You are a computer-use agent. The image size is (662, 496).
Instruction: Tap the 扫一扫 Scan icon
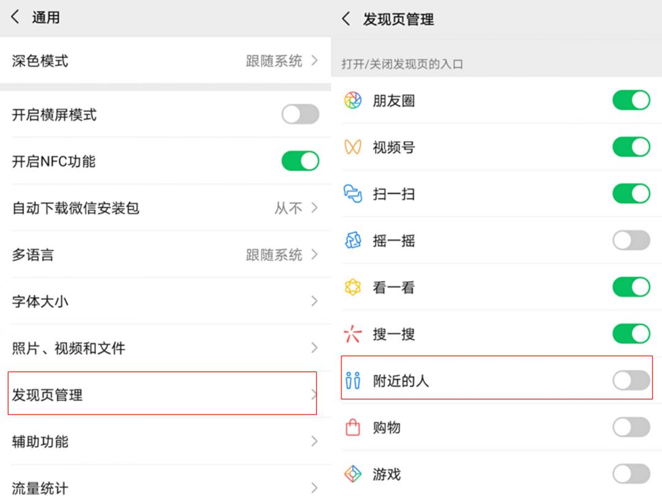click(352, 194)
